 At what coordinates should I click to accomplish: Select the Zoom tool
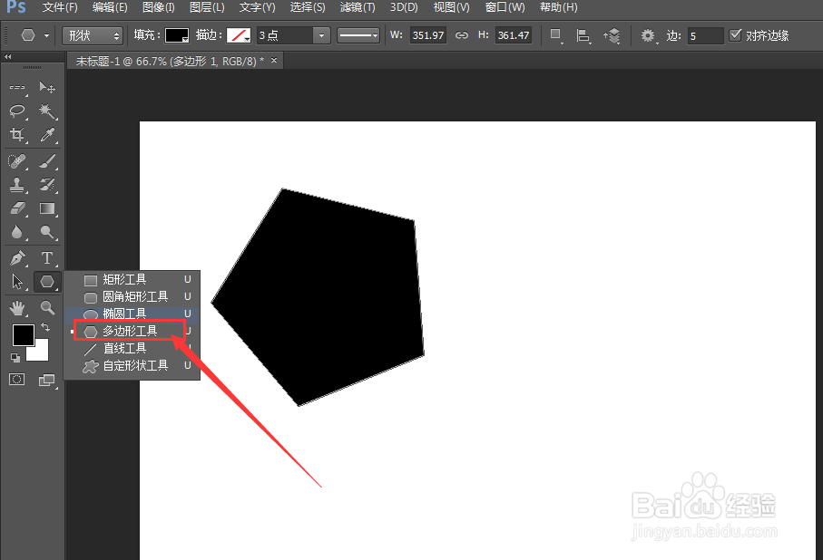(47, 308)
